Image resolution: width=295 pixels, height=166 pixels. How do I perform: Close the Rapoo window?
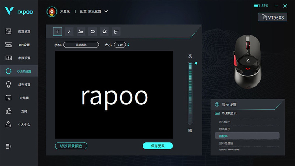(x=285, y=6)
